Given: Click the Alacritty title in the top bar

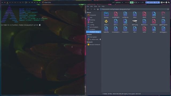Looking at the screenshot, I should tap(48, 2).
